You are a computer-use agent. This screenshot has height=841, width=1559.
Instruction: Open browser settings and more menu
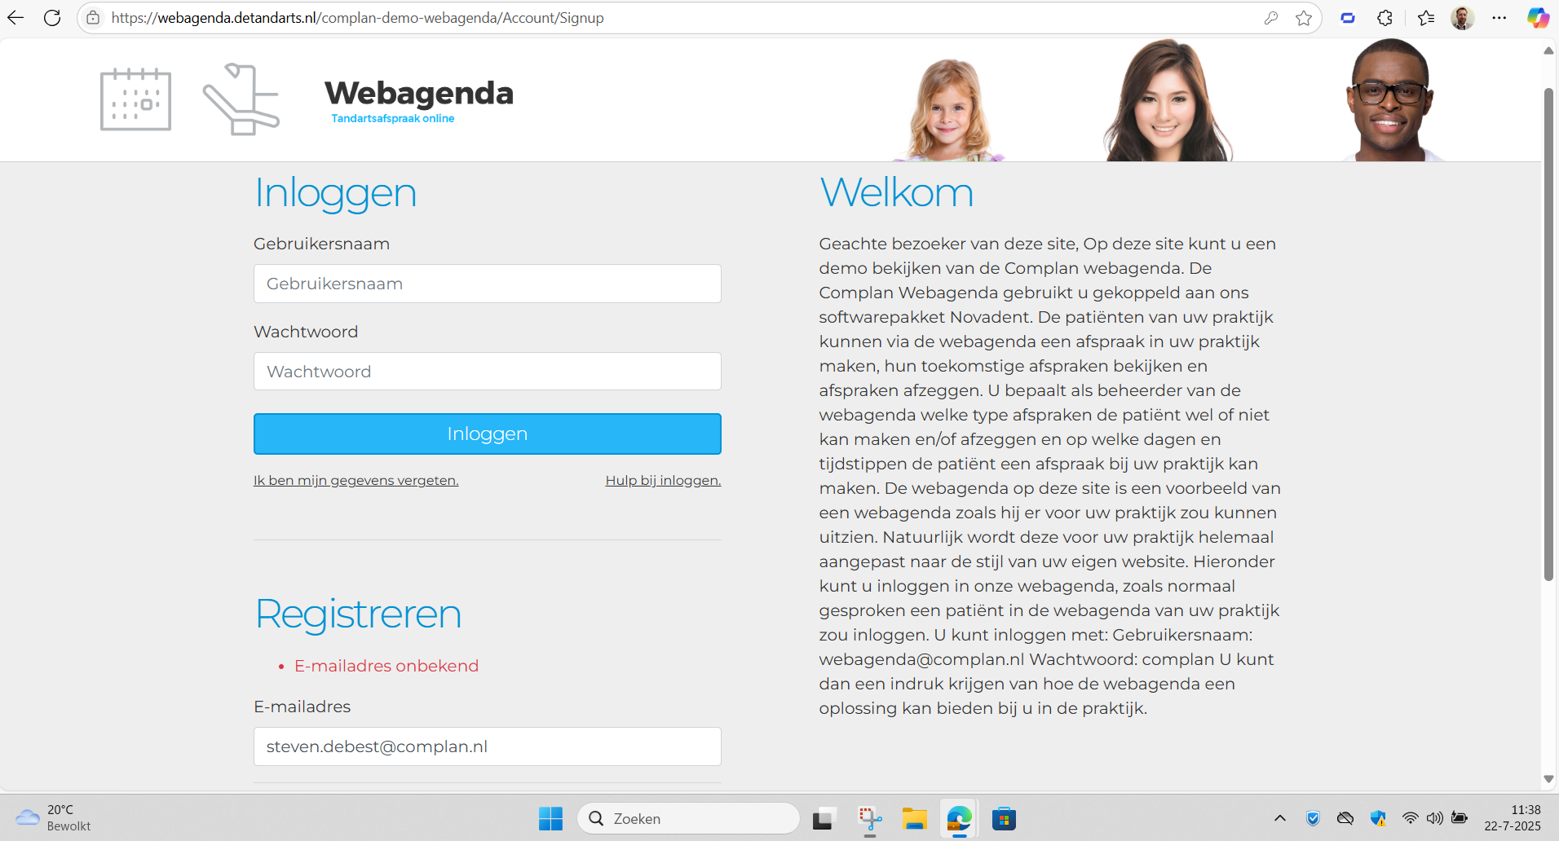(1499, 18)
